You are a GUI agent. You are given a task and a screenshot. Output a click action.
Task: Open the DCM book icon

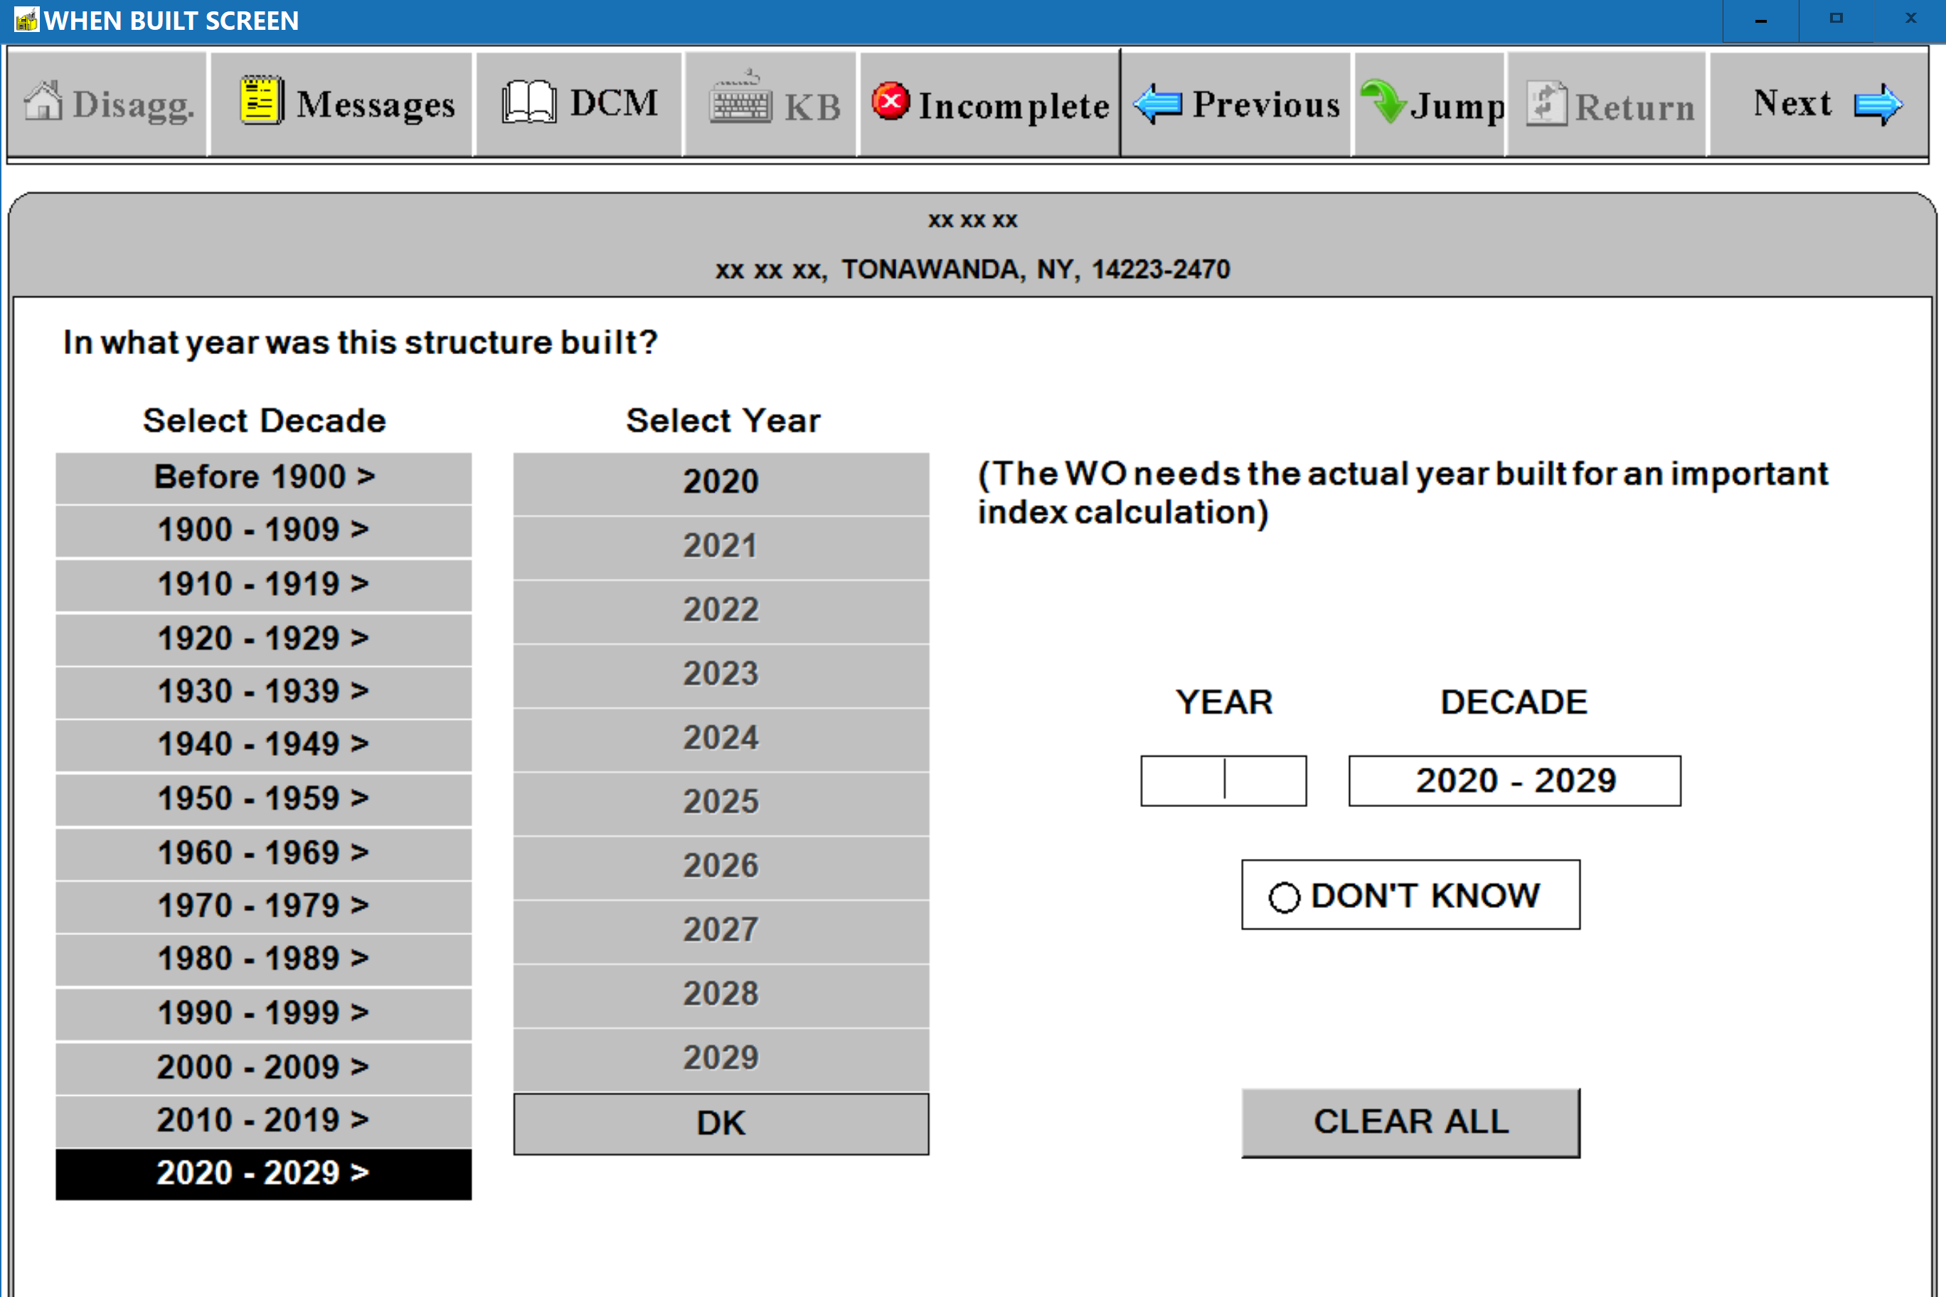(x=528, y=102)
